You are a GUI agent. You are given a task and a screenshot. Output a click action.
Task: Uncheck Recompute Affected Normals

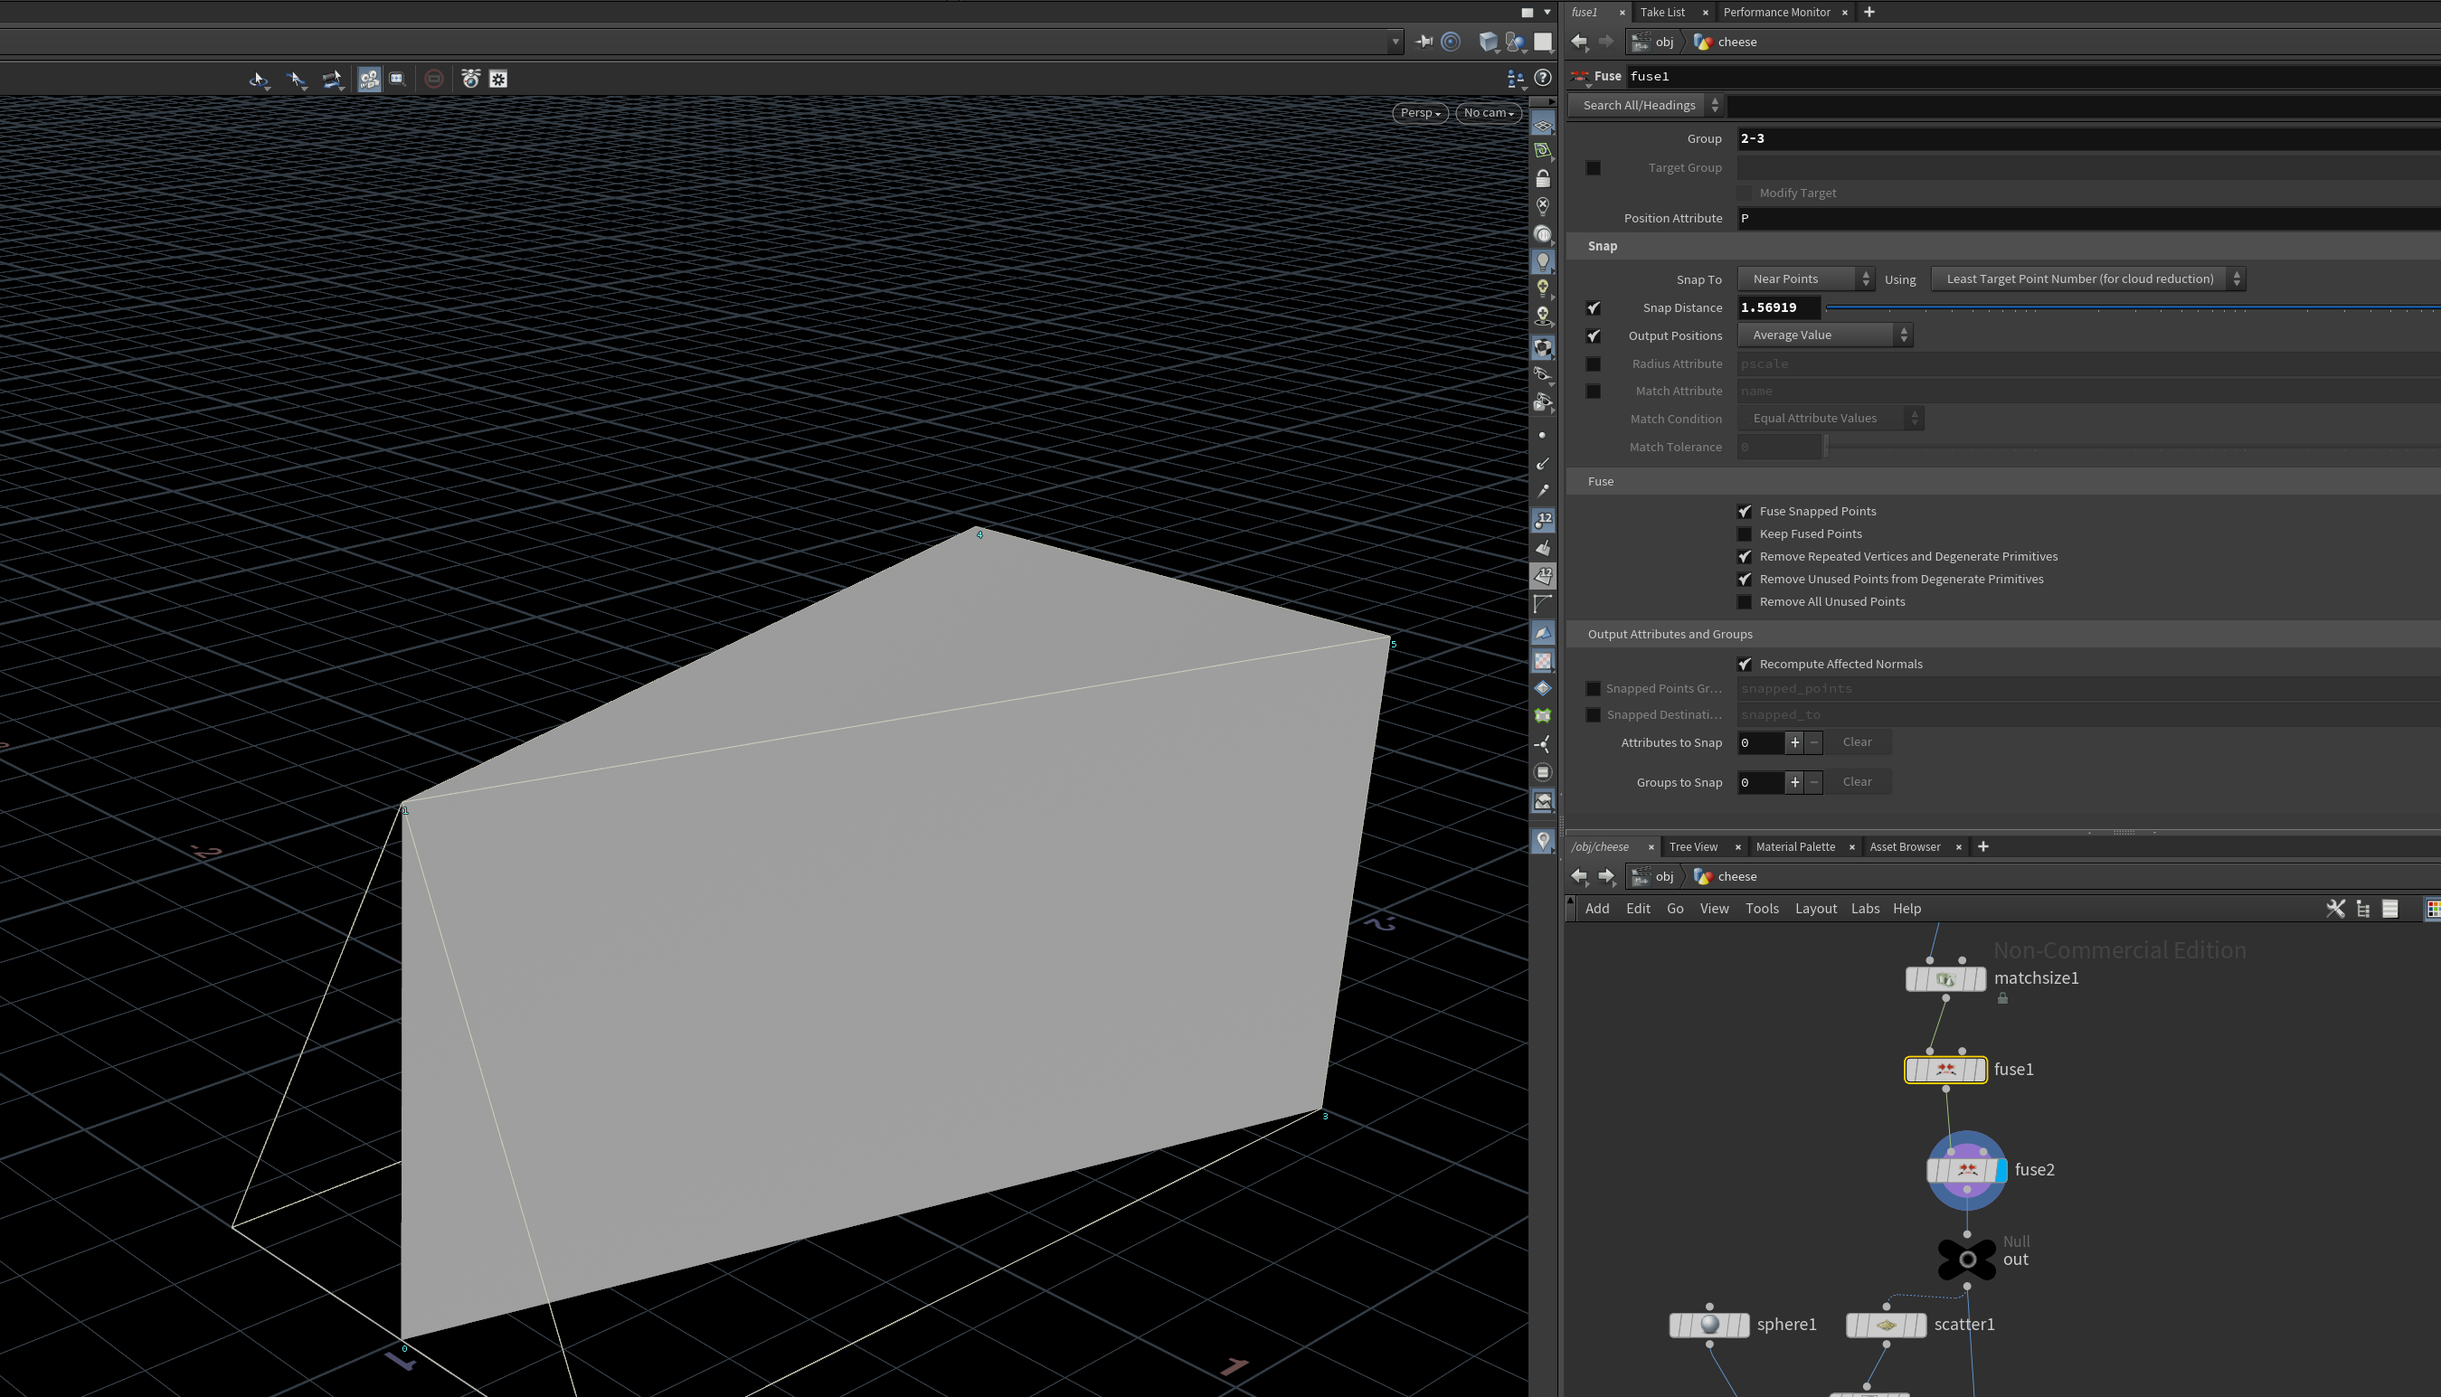(x=1745, y=664)
